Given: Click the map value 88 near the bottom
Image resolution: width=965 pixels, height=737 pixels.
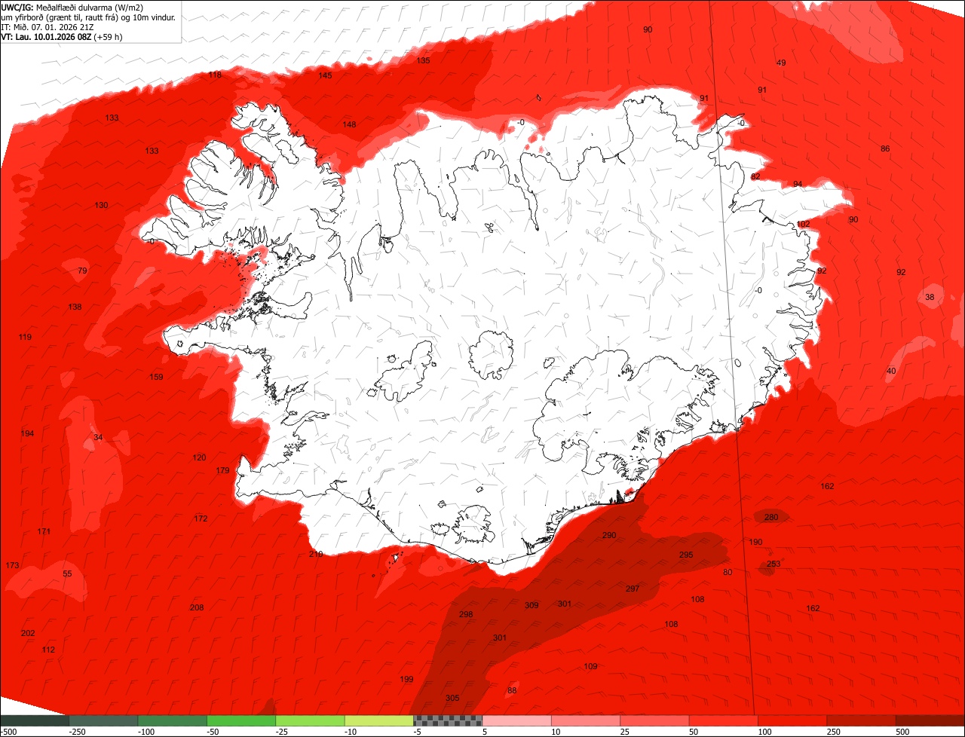Looking at the screenshot, I should [x=512, y=690].
